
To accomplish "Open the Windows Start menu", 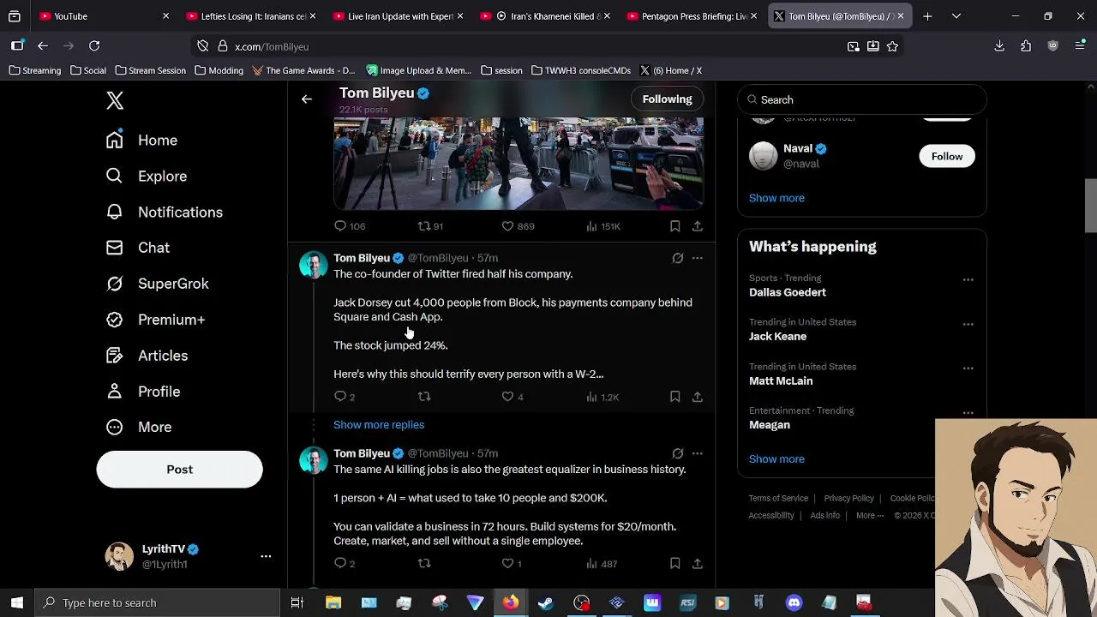I will [x=17, y=602].
